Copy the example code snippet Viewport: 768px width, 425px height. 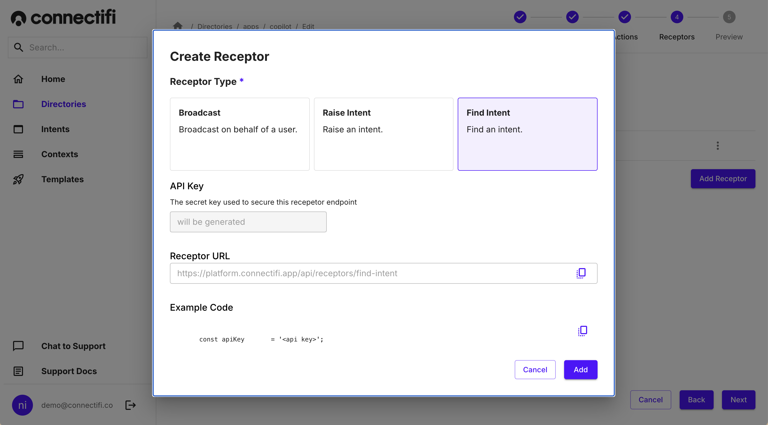583,330
